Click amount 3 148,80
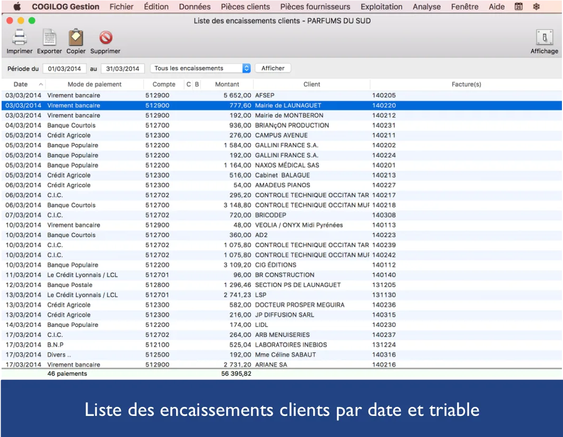Screen dimensions: 563x437 237,206
